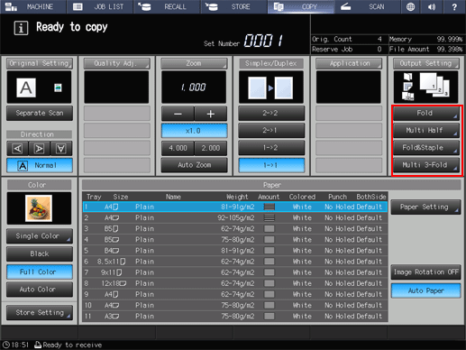Click the Separate Scan button
Screen dimensions: 466x350
pyautogui.click(x=40, y=114)
